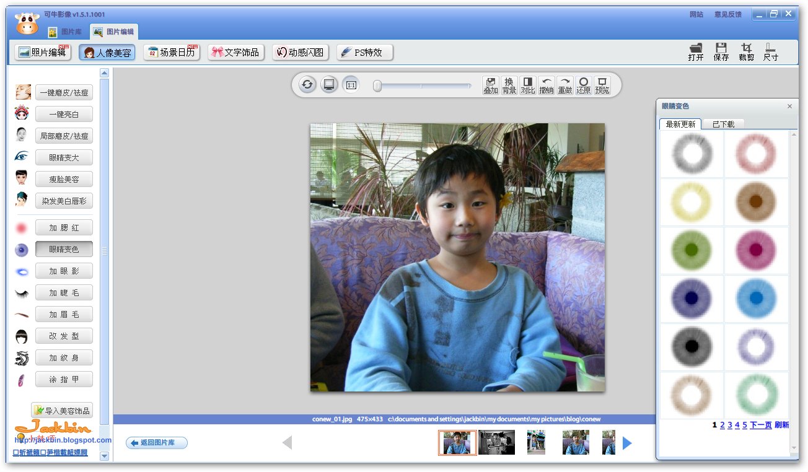Select the 加眼影 eye shadow tool

pyautogui.click(x=64, y=271)
